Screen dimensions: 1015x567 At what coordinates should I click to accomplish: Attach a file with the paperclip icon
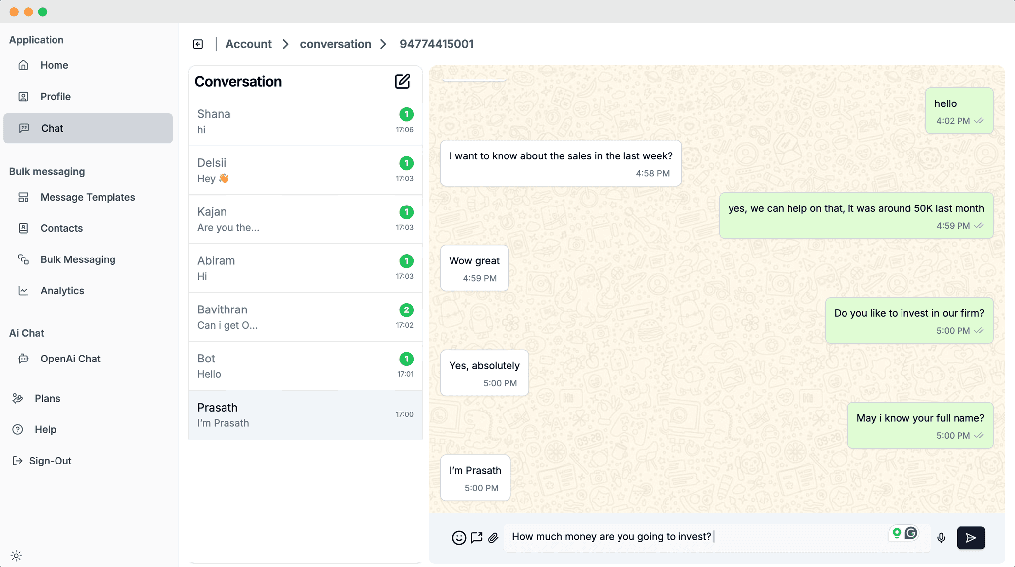coord(493,537)
